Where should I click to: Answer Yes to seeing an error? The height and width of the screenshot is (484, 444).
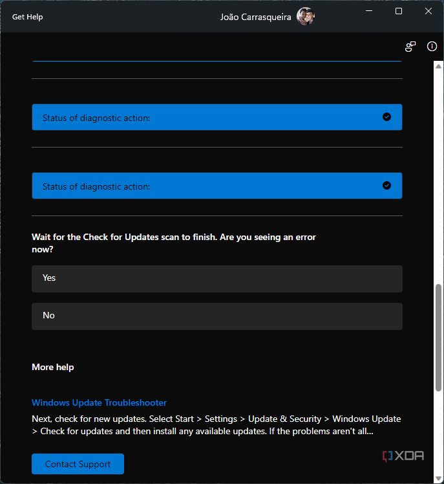(217, 279)
